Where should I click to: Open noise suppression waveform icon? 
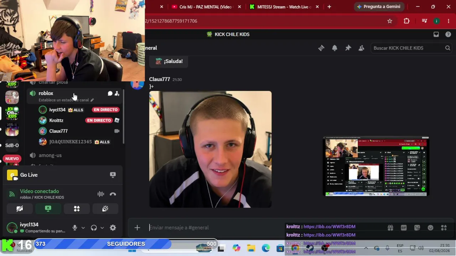pos(101,194)
